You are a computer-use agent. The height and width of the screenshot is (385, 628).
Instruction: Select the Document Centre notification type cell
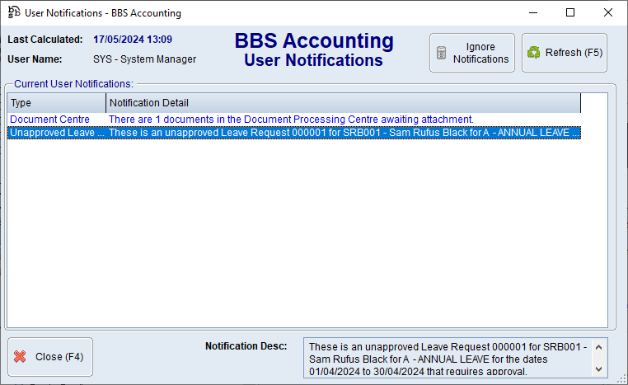[x=49, y=120]
